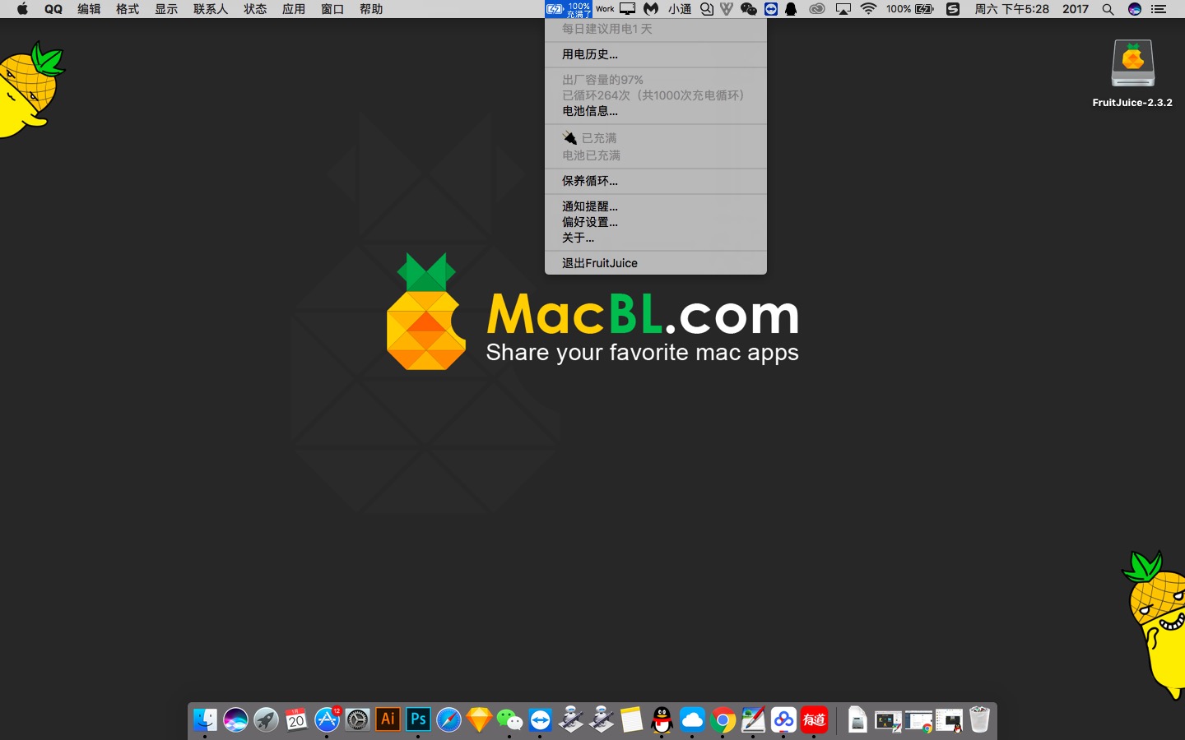Select 用电历史... in FruitJuice menu
Viewport: 1185px width, 740px height.
click(656, 54)
